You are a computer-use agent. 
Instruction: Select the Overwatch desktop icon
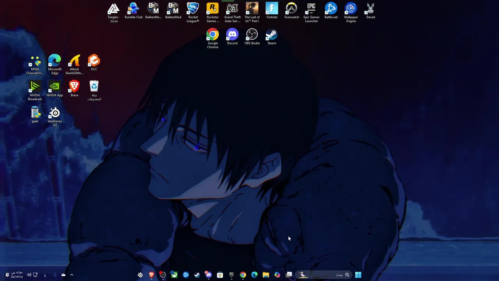click(x=292, y=11)
